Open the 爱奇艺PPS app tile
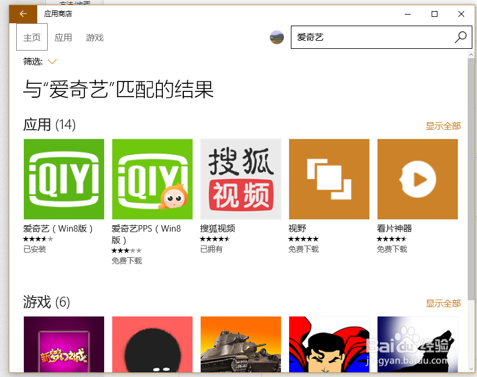477x377 pixels. 152,179
